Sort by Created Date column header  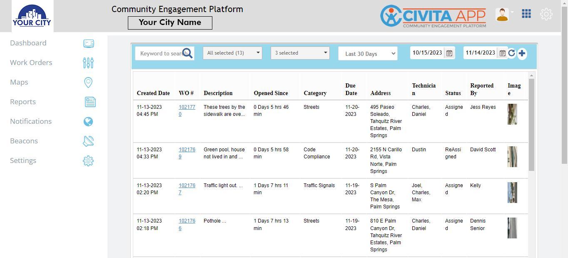coord(153,93)
